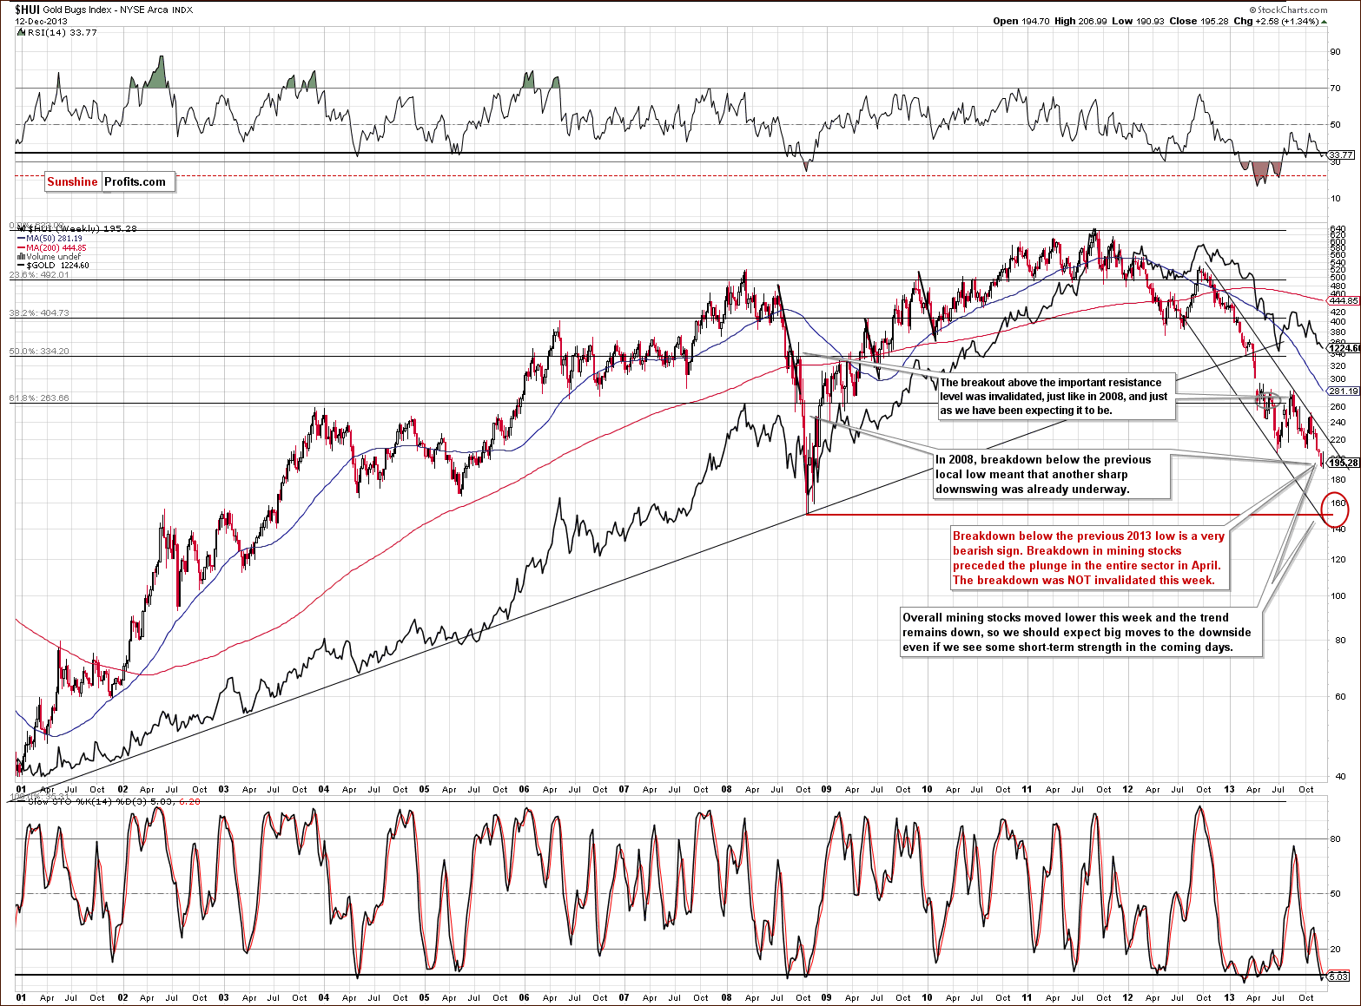Click the 444.85 MA(200) axis tag
Screen dimensions: 1361x1006
point(1344,301)
